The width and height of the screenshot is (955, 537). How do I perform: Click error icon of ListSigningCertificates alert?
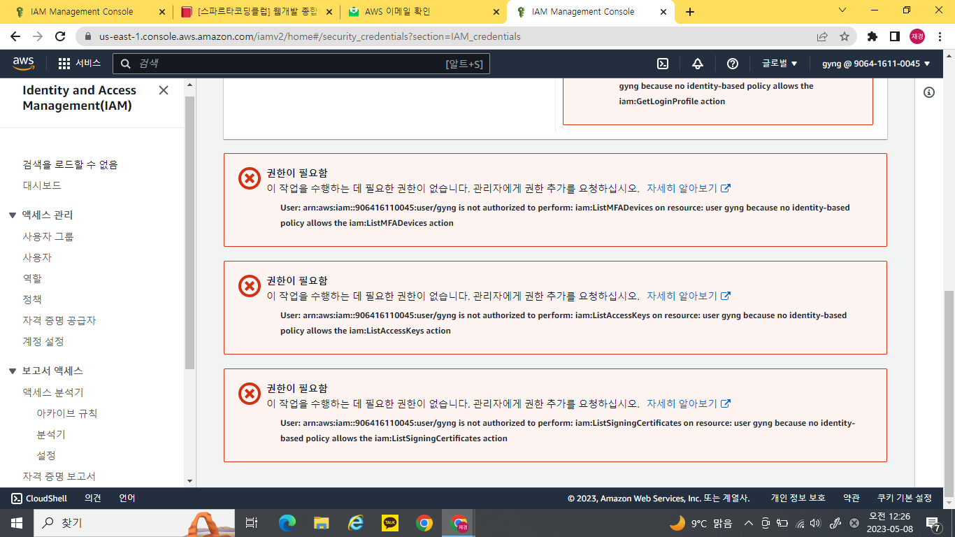(249, 394)
